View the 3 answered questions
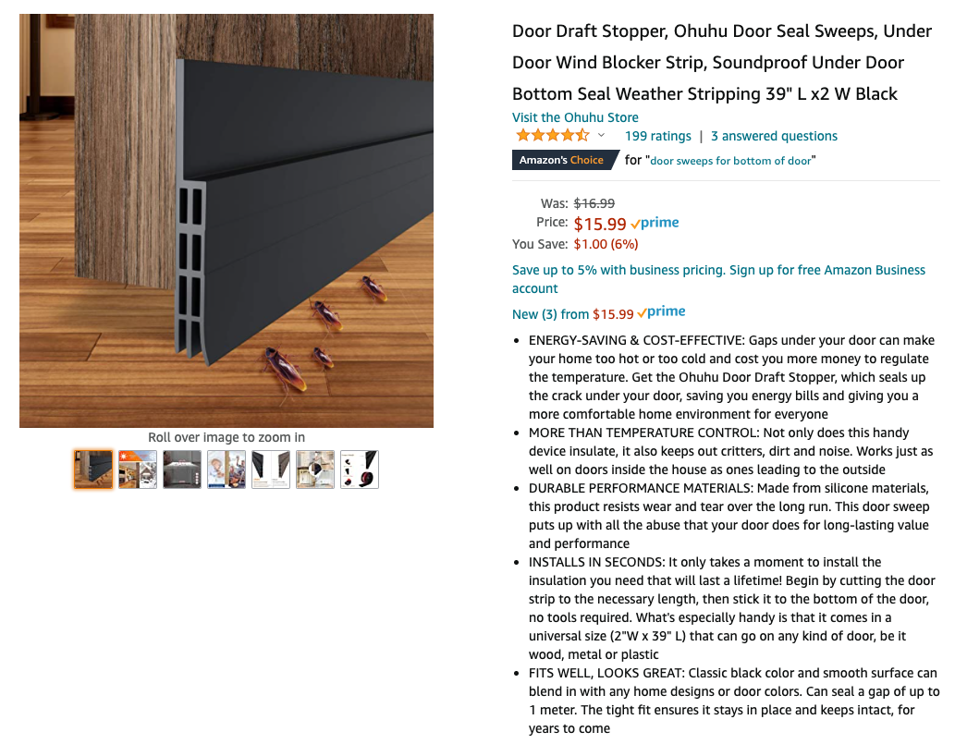Screen dimensions: 955x744 point(774,136)
